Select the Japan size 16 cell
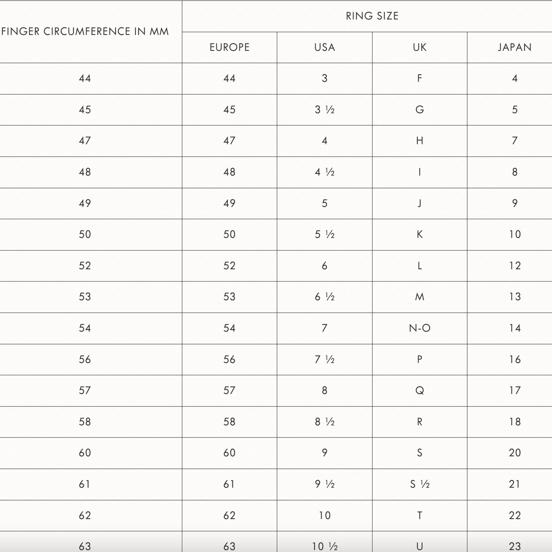This screenshot has height=552, width=552. (514, 360)
